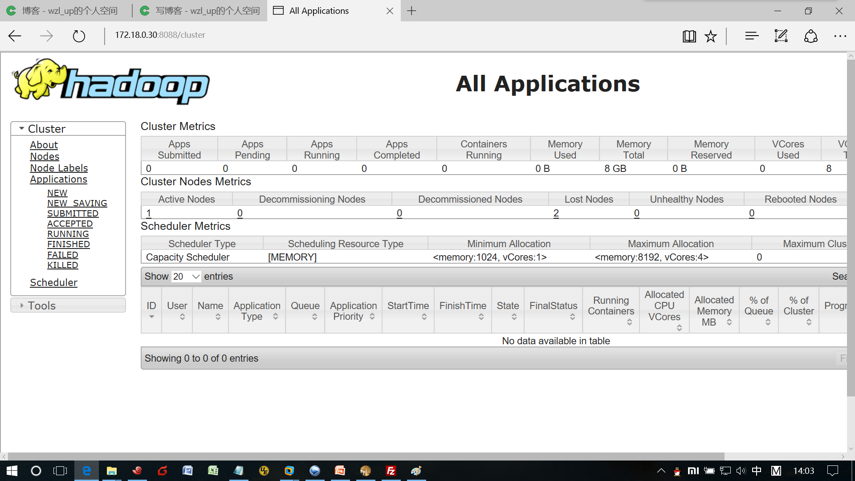Viewport: 855px width, 481px height.
Task: Click the share icon in browser toolbar
Action: coord(811,36)
